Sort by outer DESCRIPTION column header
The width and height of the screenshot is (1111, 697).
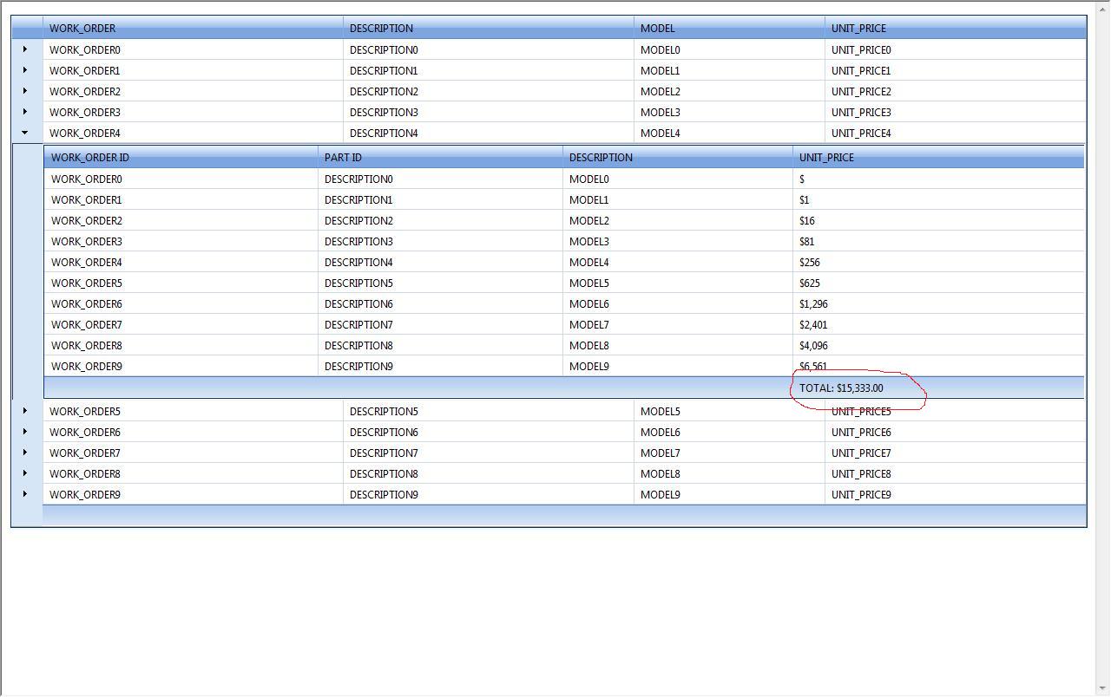click(489, 28)
